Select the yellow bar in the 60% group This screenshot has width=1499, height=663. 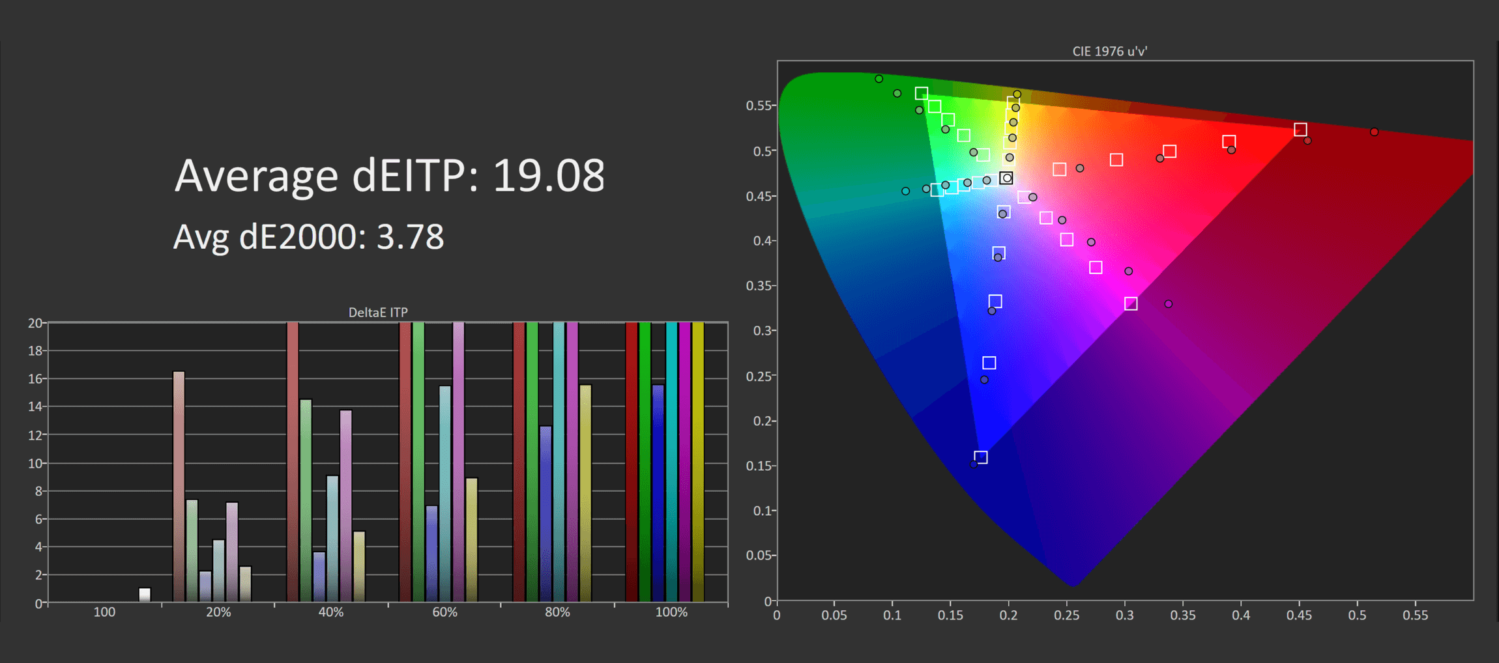pos(472,539)
